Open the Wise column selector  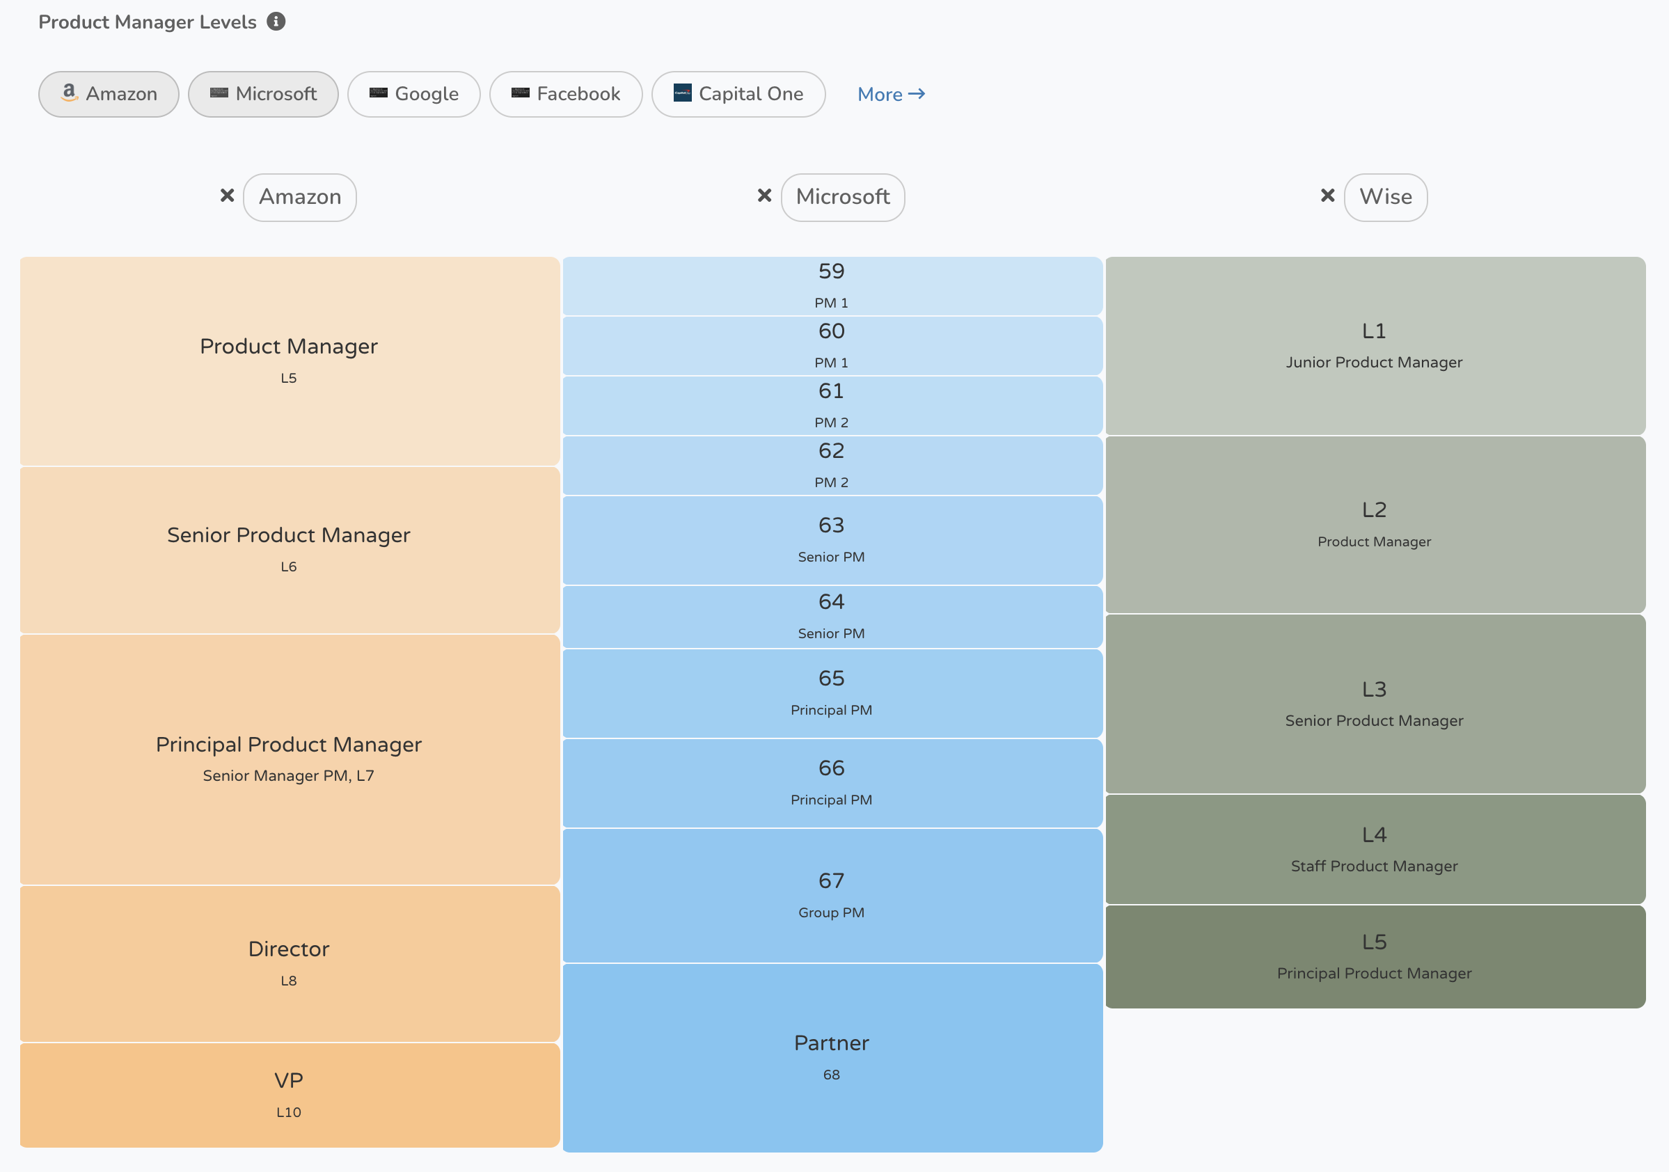(1386, 197)
